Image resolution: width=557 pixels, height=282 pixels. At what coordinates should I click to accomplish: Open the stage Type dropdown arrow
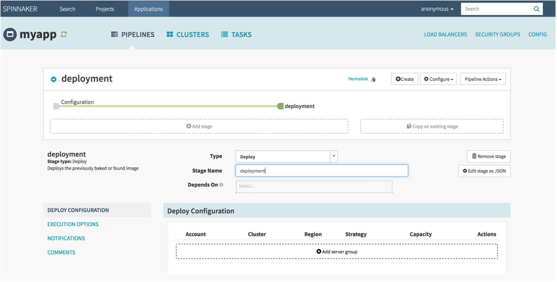pos(334,156)
